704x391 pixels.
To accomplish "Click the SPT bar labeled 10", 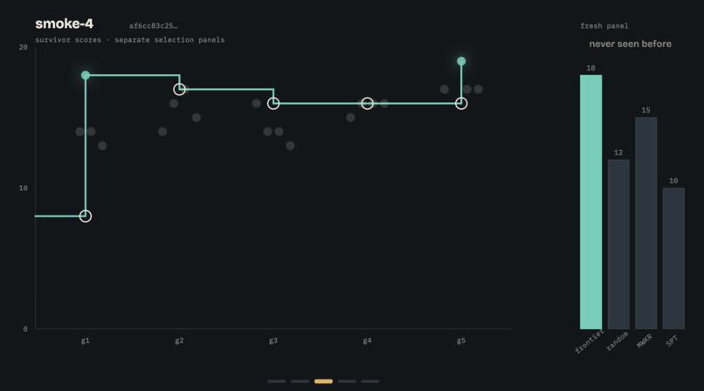I will click(x=673, y=258).
